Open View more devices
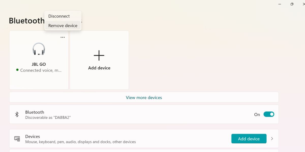 point(144,97)
